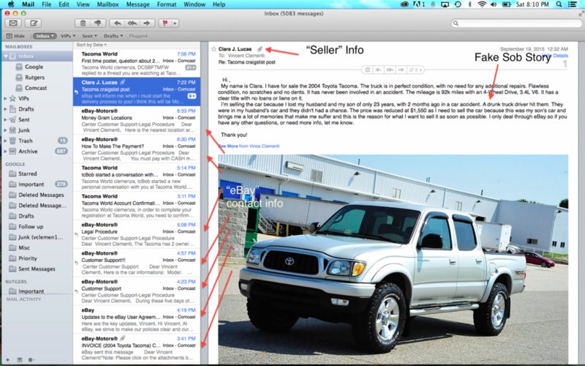Compose a new message with the pencil icon
585x366 pixels.
coord(34,23)
